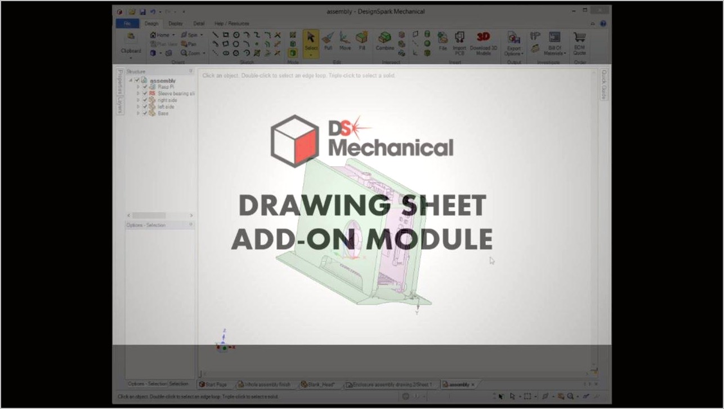Select the Base item in structure tree
This screenshot has width=724, height=409.
(x=163, y=113)
